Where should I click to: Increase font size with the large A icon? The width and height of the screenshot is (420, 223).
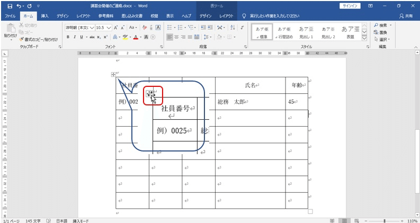point(115,28)
